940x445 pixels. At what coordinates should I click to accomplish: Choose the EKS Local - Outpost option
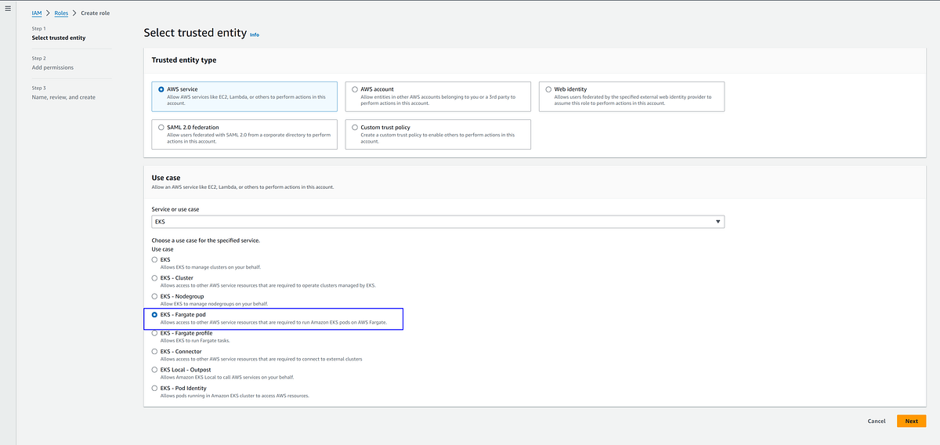(x=154, y=370)
